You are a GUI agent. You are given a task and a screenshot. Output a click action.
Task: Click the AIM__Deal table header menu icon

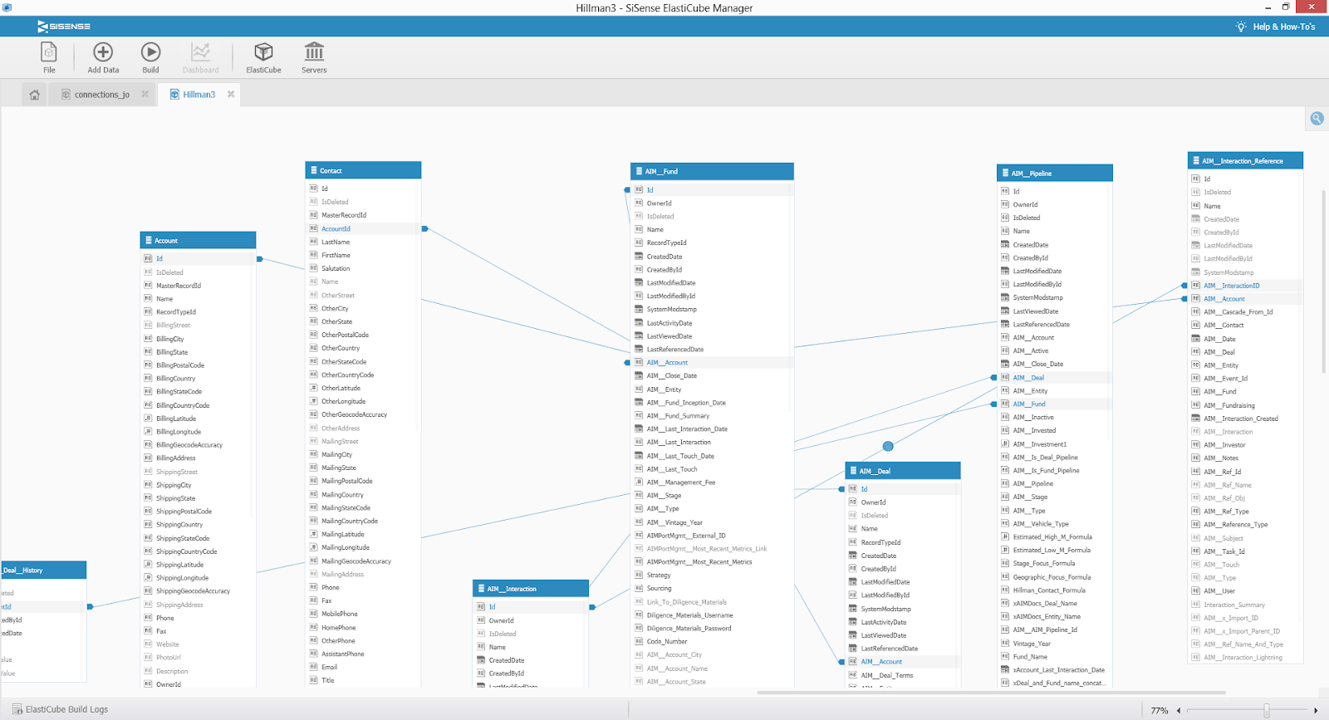pos(853,471)
